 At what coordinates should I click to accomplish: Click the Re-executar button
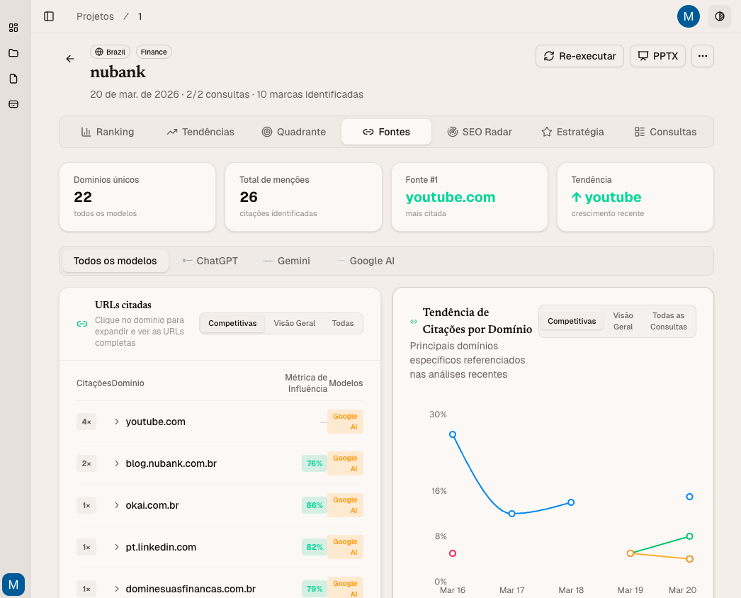coord(579,56)
